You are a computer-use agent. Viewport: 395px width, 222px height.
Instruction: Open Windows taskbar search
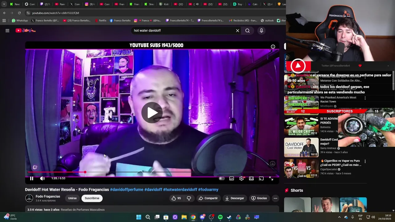tap(148, 217)
